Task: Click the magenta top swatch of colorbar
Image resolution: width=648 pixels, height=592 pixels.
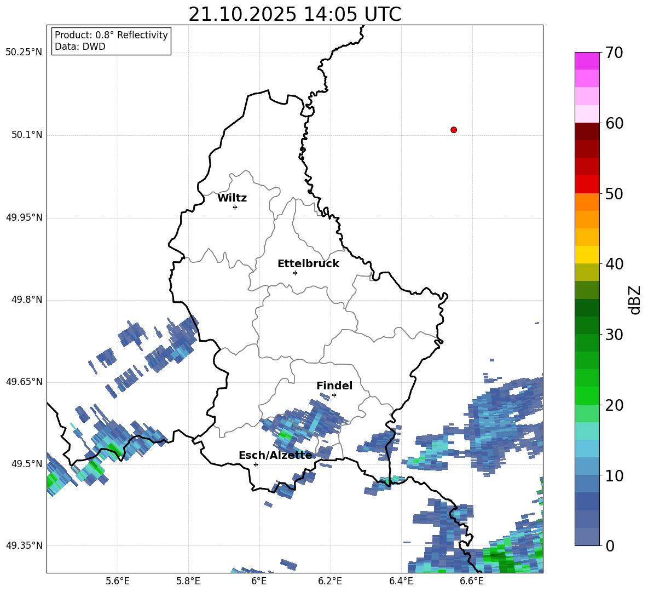Action: (x=587, y=61)
